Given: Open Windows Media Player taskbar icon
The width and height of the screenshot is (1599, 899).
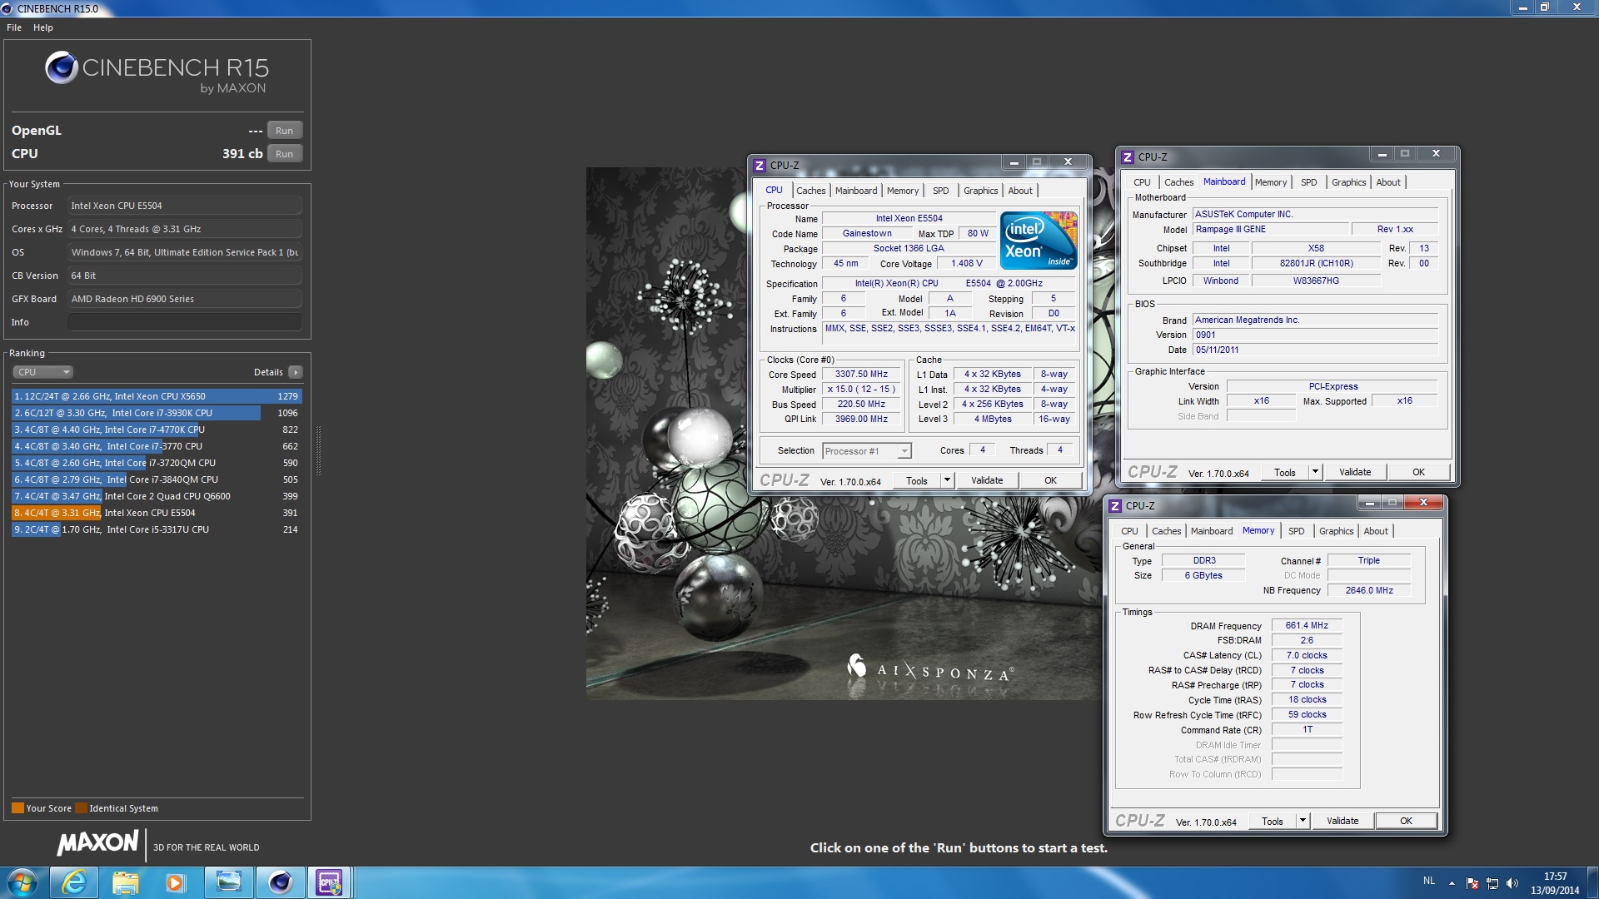Looking at the screenshot, I should click(176, 882).
